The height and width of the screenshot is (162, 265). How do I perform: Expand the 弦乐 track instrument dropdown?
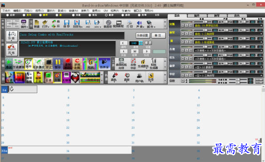[x=261, y=59]
